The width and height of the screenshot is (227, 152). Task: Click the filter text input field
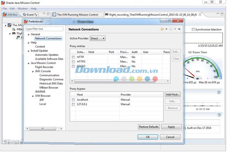[x=44, y=29]
